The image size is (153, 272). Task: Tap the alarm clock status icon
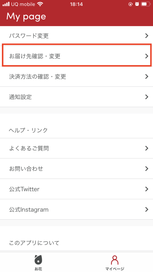pyautogui.click(x=137, y=4)
